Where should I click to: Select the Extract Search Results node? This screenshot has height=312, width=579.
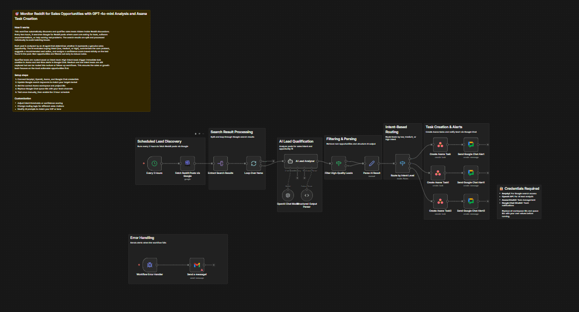click(220, 163)
